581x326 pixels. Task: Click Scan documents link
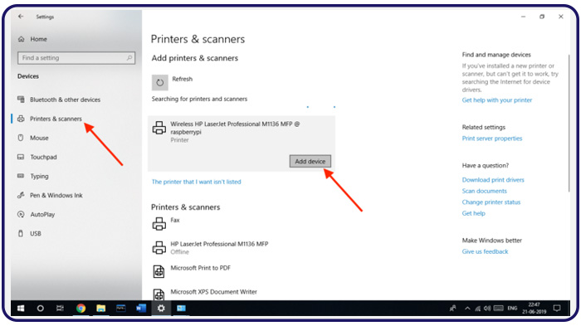pyautogui.click(x=484, y=191)
